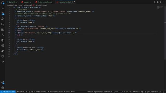Click the main branch indicator
Screen dimensions: 166x93
(19, 92)
